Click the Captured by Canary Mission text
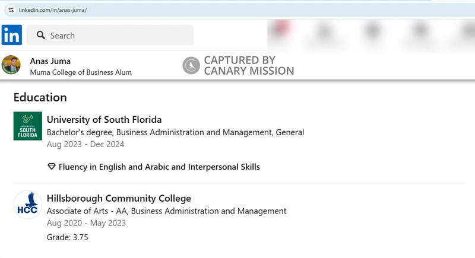 click(x=248, y=65)
